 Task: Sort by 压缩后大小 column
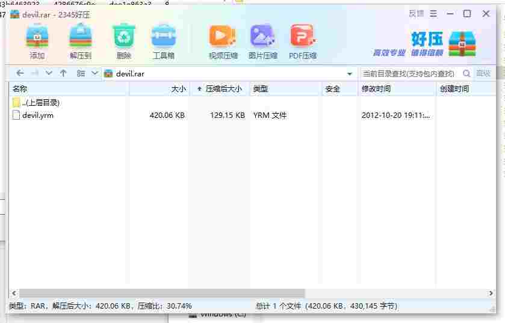[x=220, y=89]
